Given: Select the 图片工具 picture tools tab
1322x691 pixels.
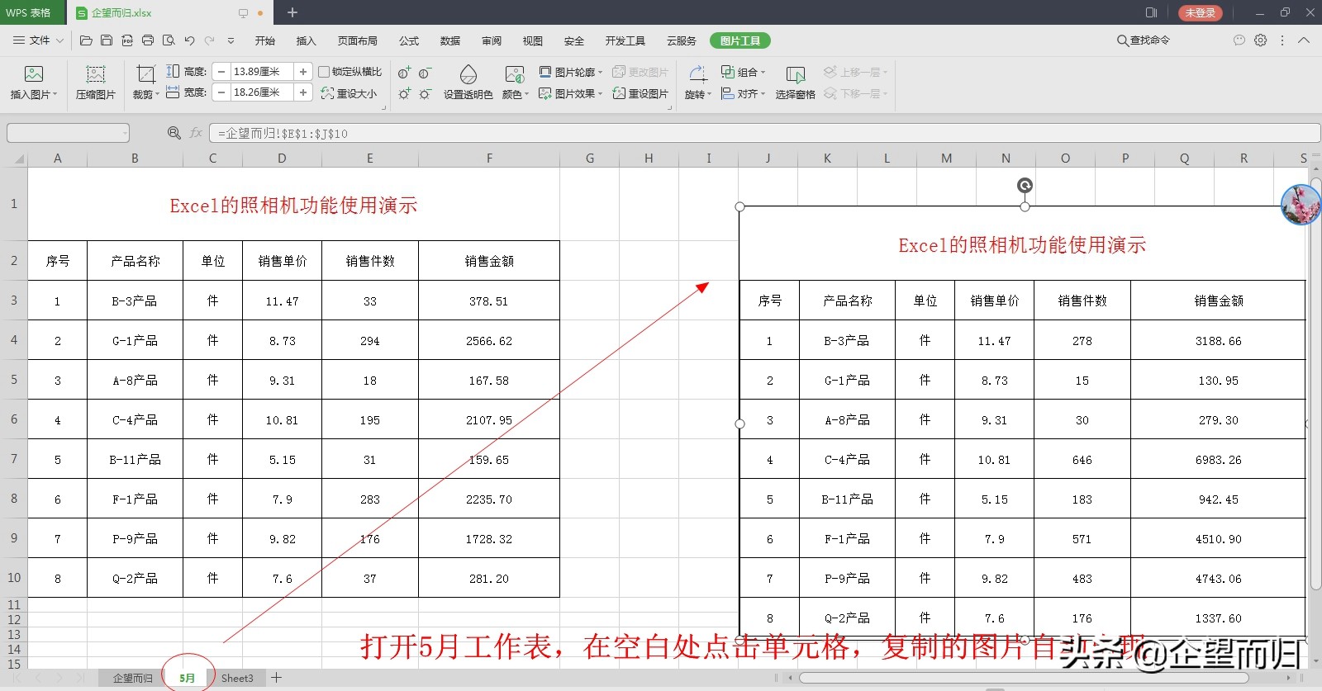Looking at the screenshot, I should (x=739, y=40).
